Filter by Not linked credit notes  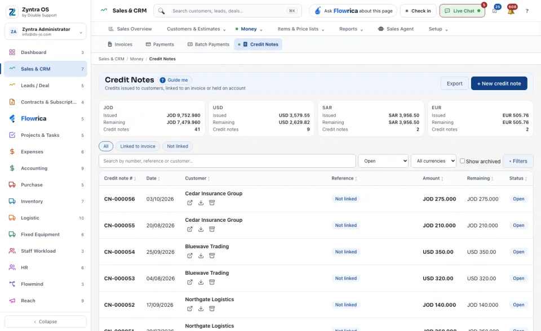coord(178,146)
